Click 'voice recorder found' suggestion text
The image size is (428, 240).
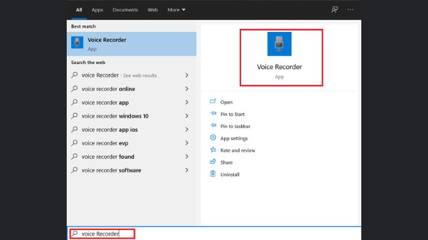pyautogui.click(x=108, y=156)
